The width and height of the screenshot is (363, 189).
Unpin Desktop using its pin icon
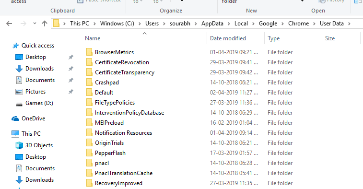[x=71, y=57]
